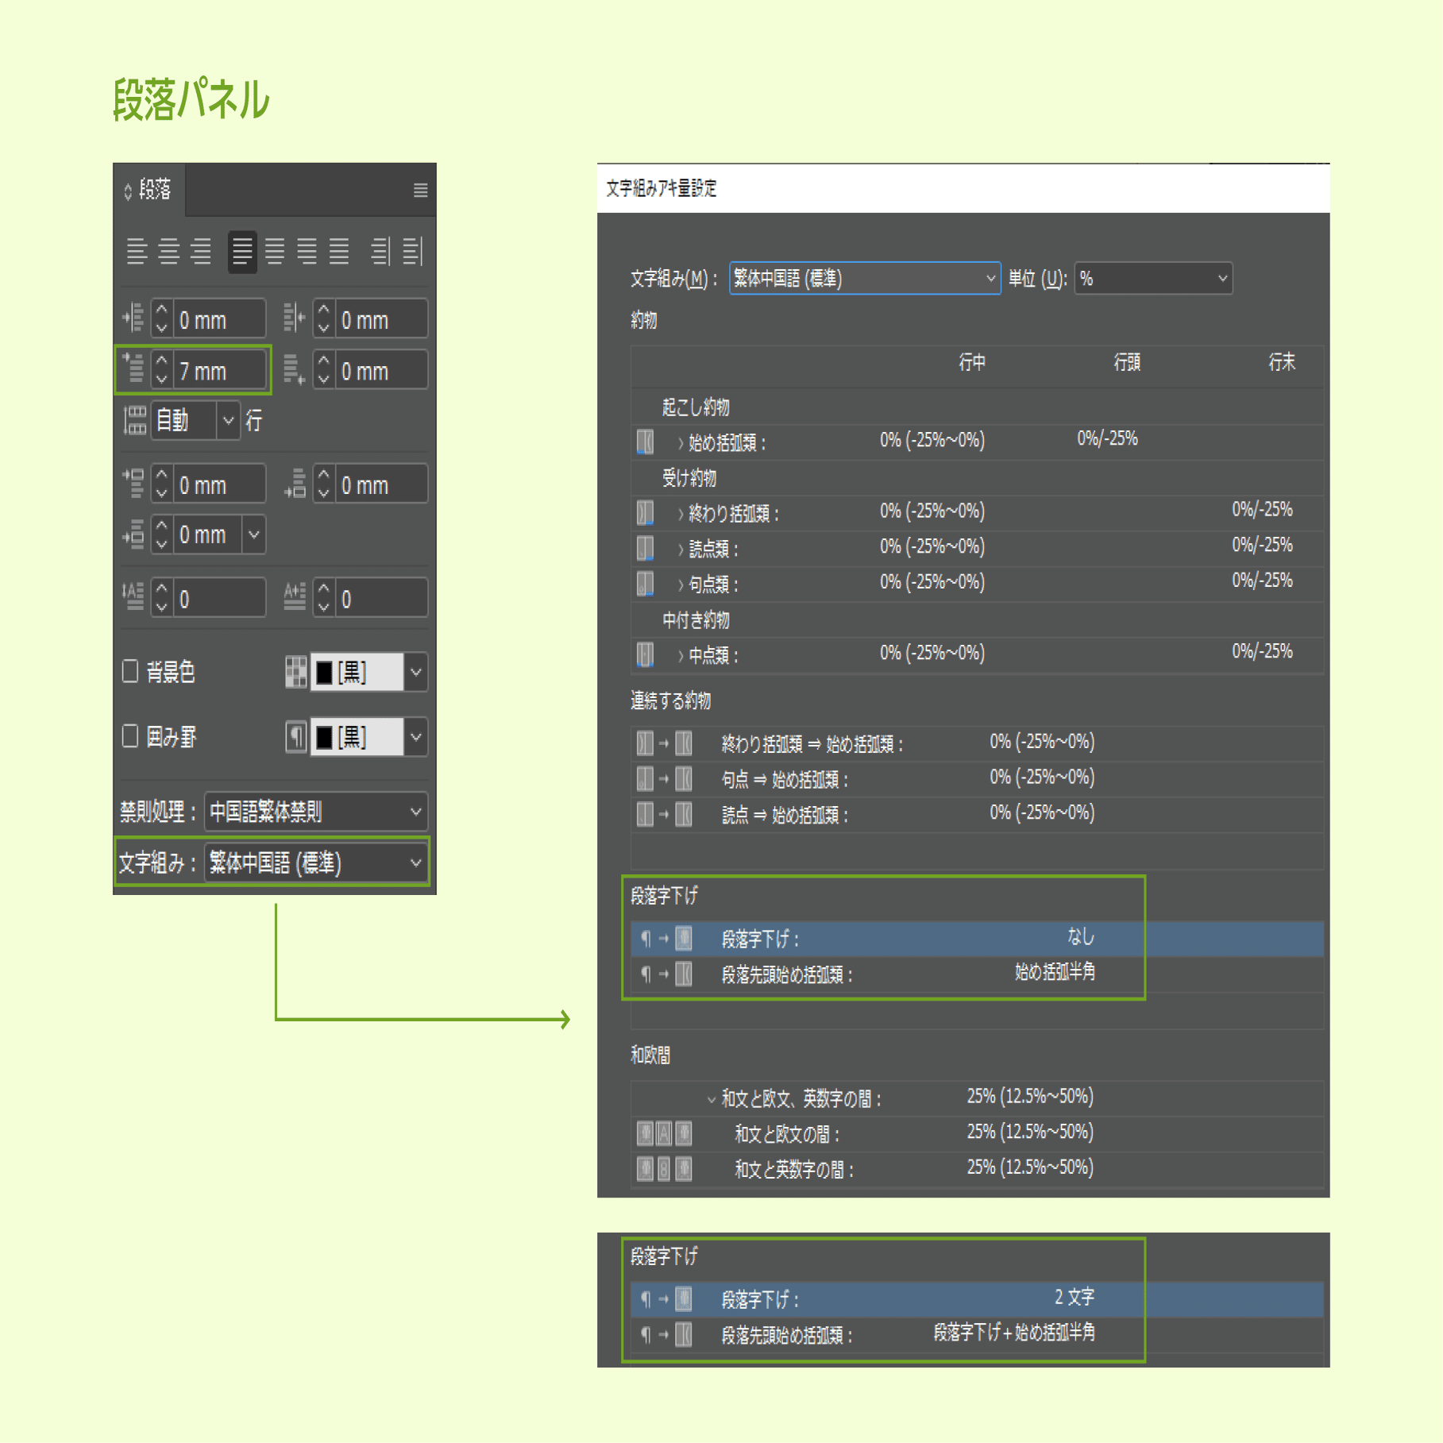
Task: Click justify with last line right icon
Action: click(x=307, y=252)
